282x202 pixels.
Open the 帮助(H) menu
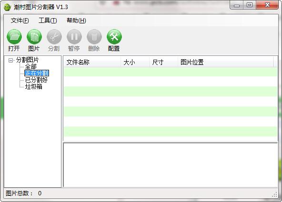[x=76, y=21]
